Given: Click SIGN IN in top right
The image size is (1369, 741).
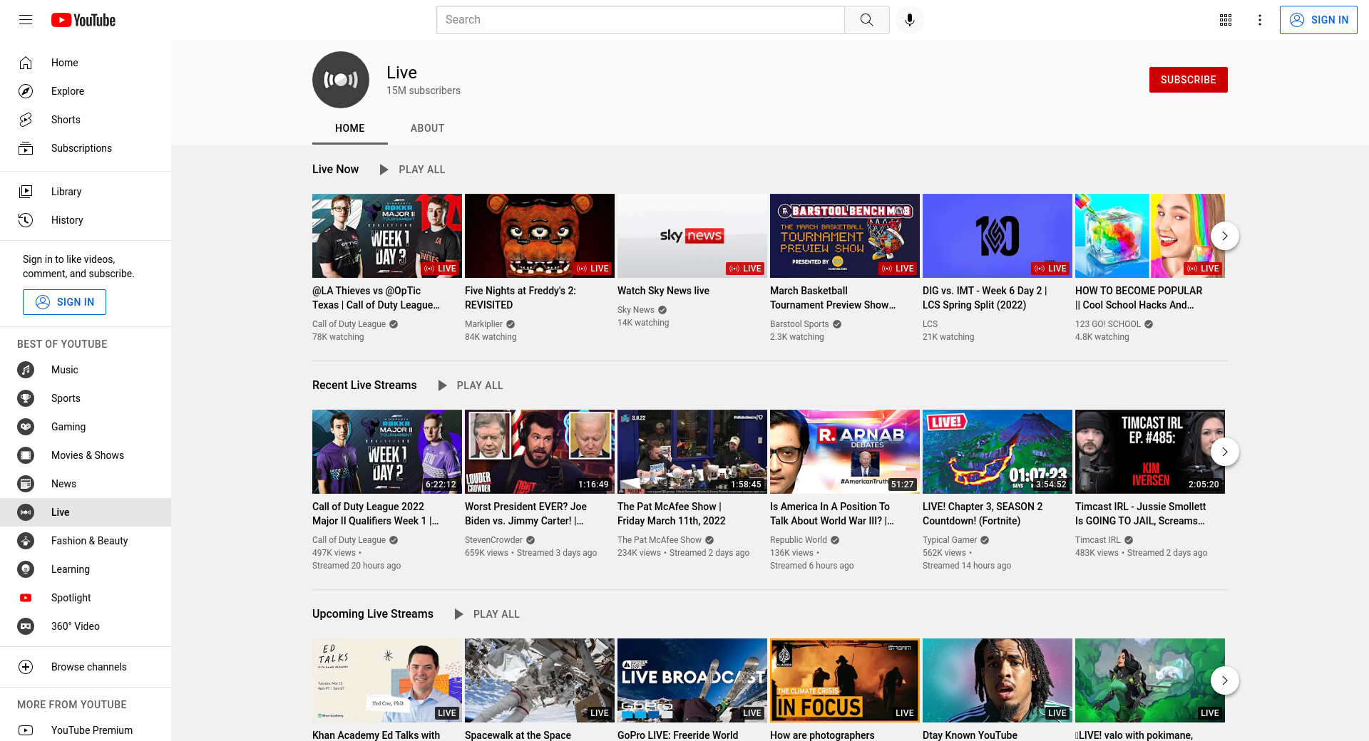Looking at the screenshot, I should (x=1318, y=20).
